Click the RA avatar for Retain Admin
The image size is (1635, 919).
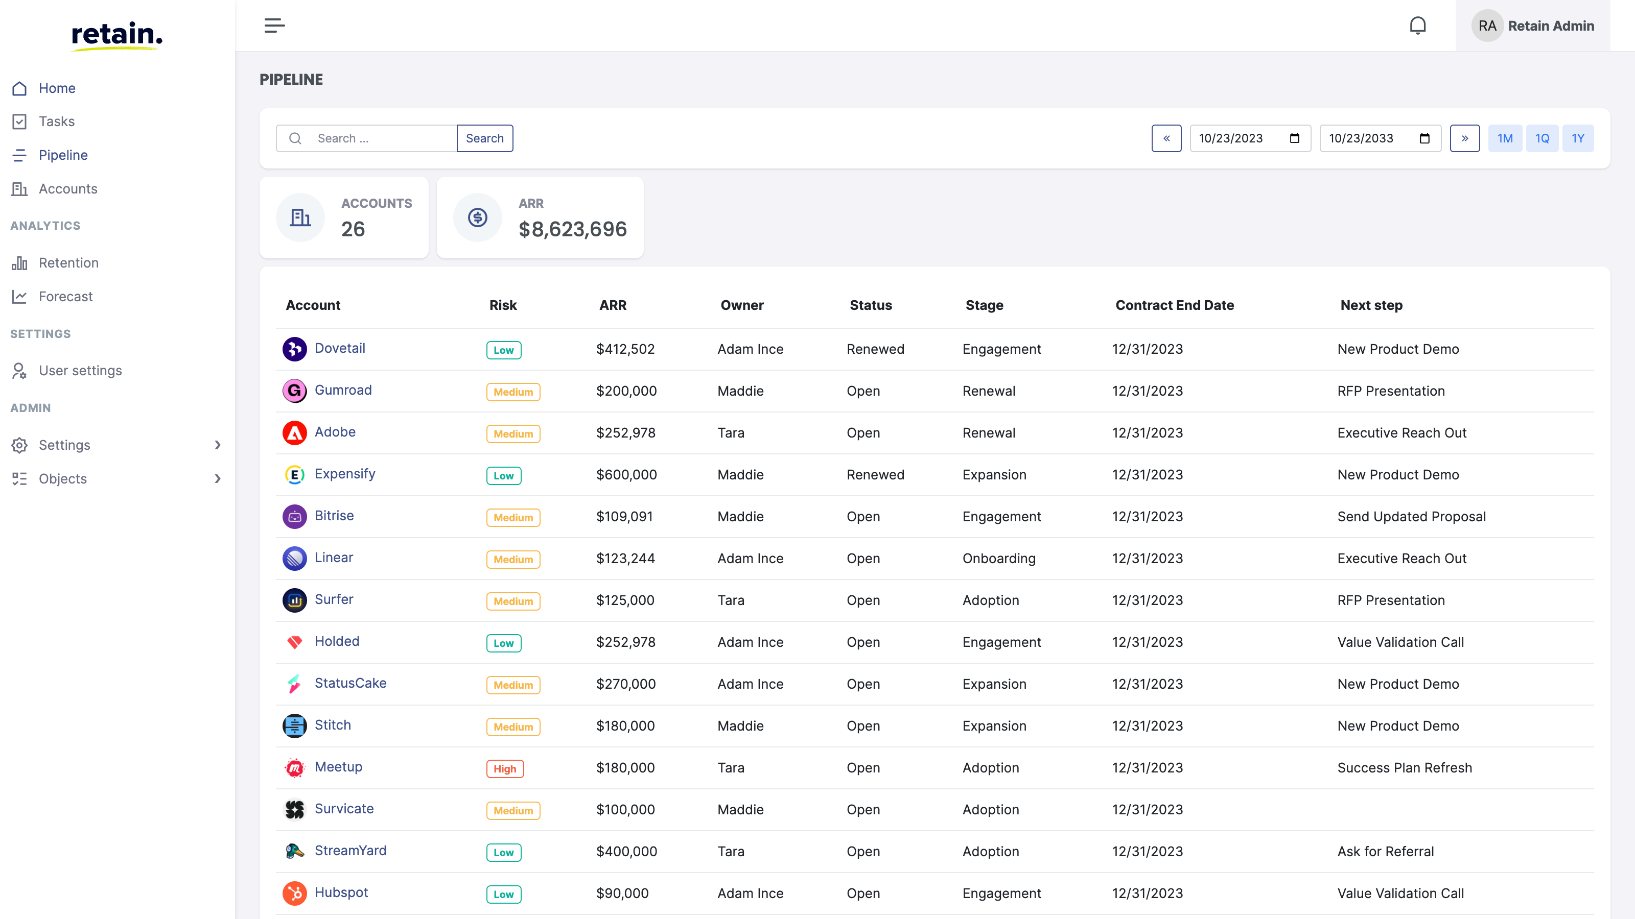click(1488, 26)
